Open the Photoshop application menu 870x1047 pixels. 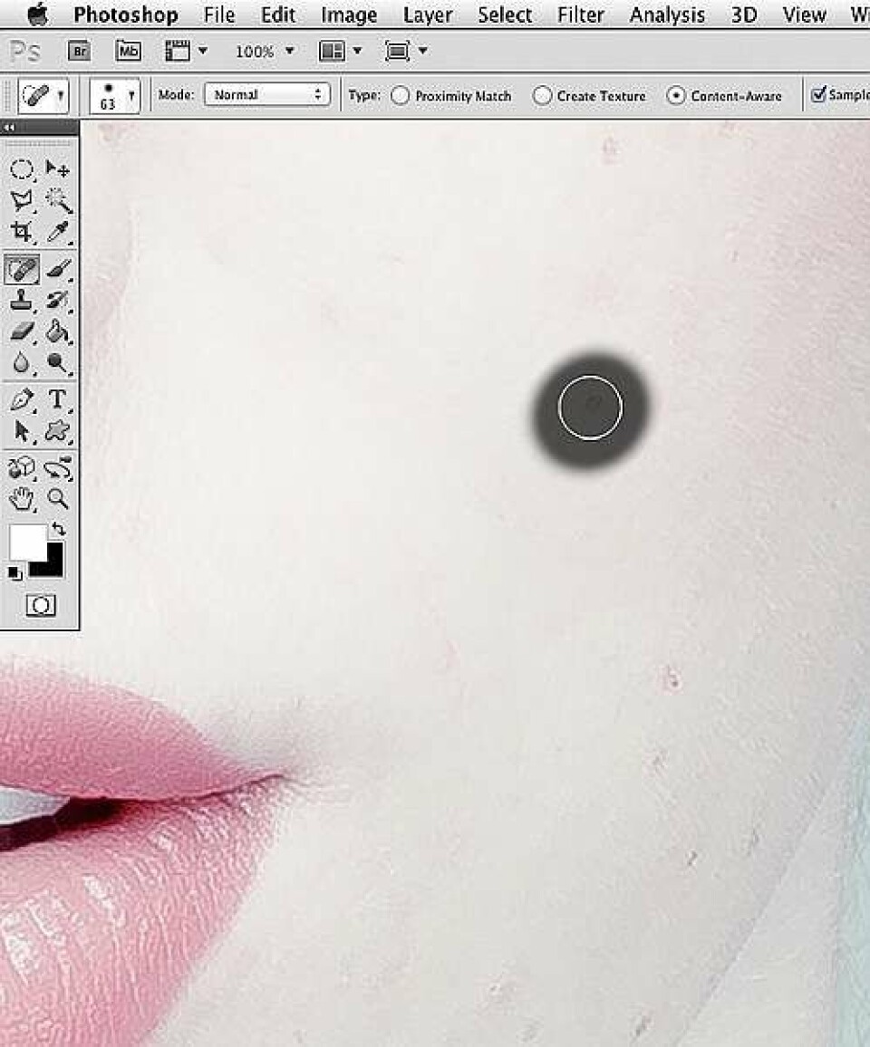pyautogui.click(x=126, y=14)
